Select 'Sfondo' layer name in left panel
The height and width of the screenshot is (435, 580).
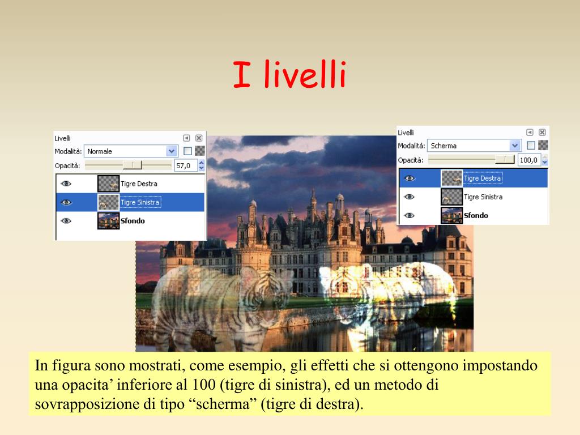click(133, 221)
